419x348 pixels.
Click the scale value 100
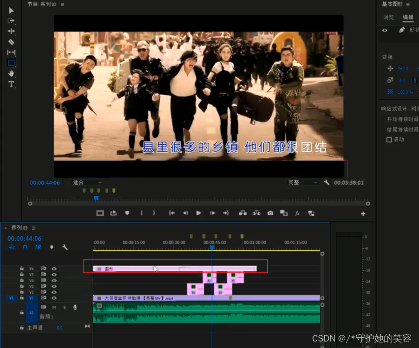click(401, 80)
